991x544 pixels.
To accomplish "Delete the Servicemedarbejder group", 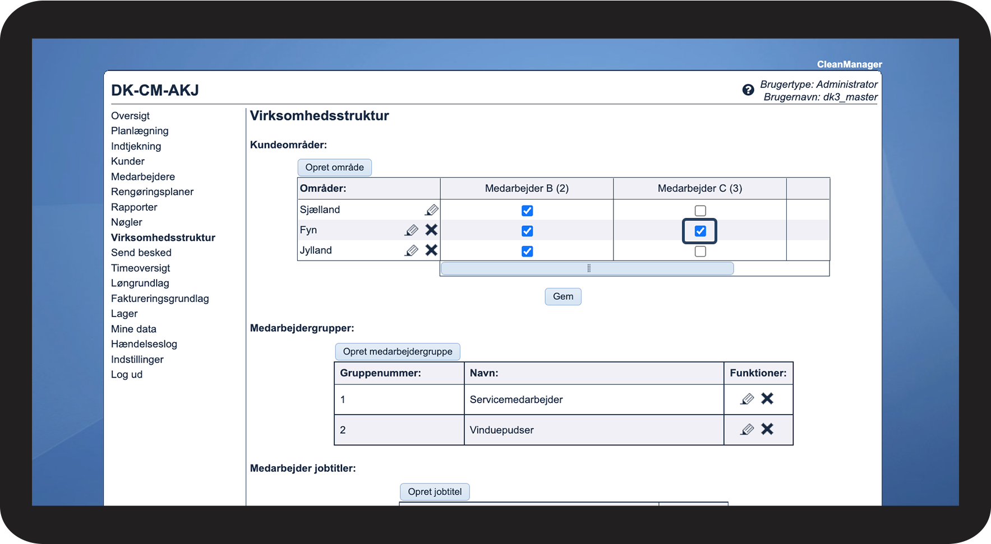I will click(767, 398).
